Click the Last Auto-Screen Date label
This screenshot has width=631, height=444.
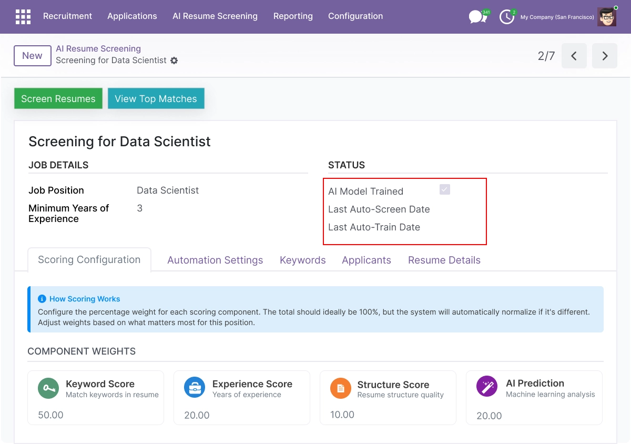point(379,209)
